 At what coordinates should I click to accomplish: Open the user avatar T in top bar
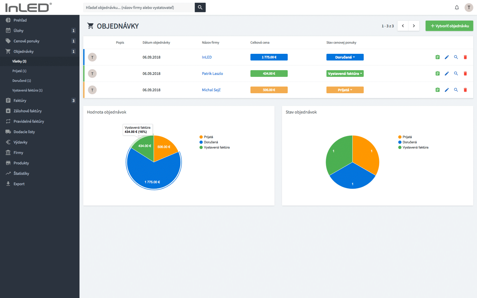469,7
